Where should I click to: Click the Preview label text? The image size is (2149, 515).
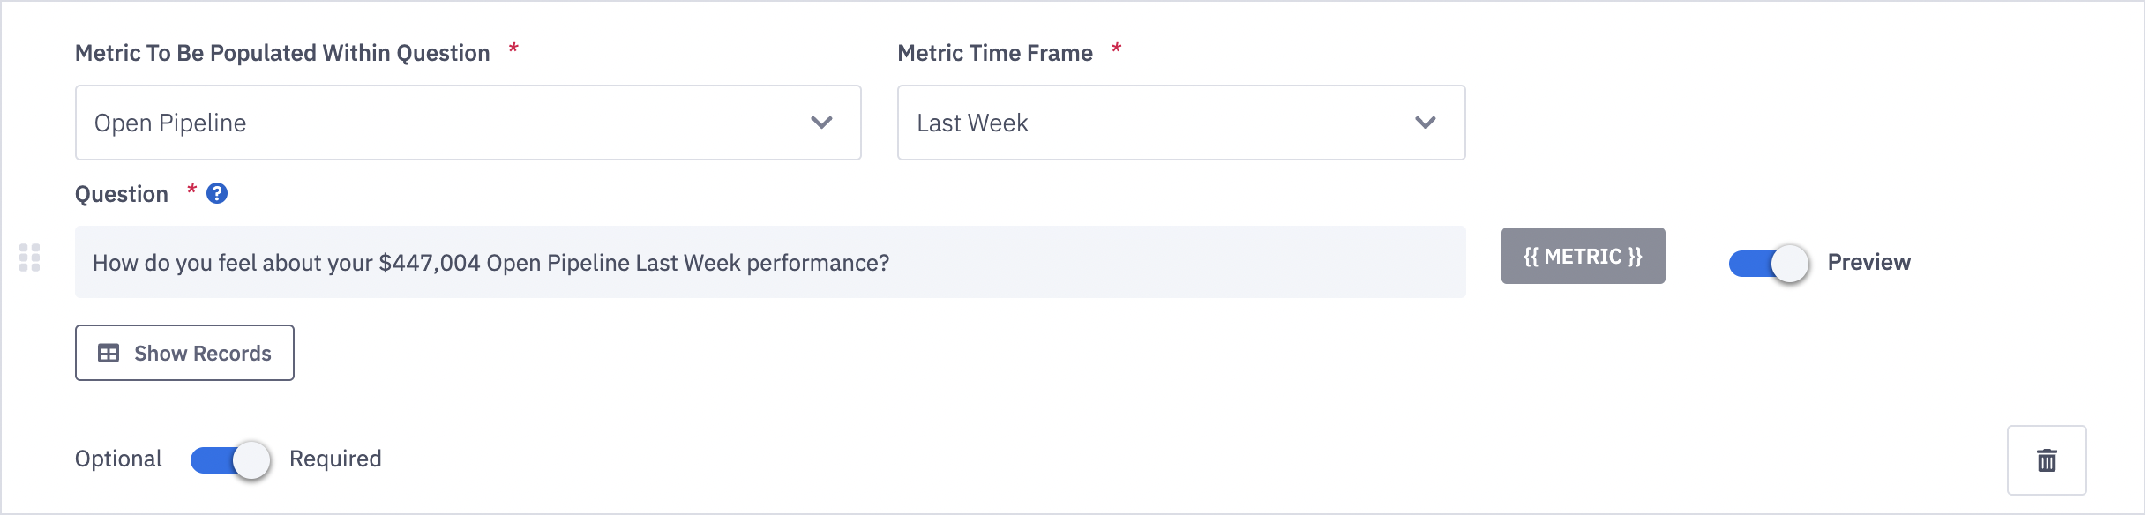coord(1868,262)
